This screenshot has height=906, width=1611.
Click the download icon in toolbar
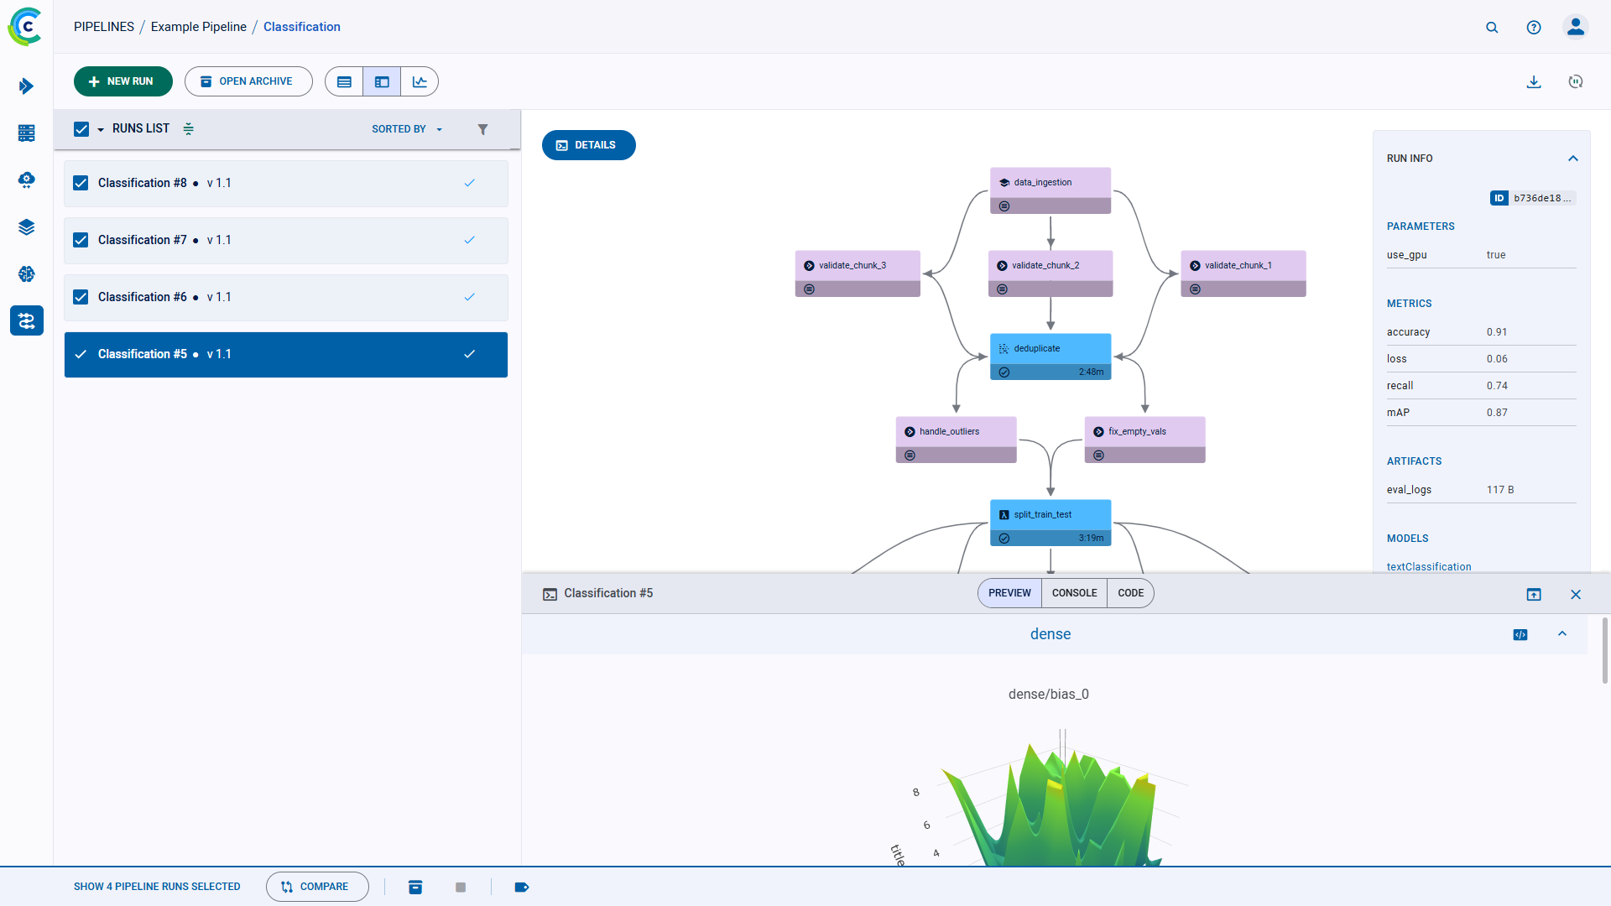pyautogui.click(x=1534, y=81)
